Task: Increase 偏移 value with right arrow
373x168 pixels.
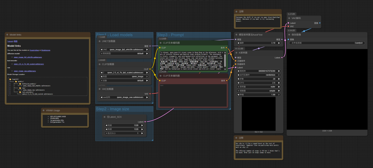Action: (279, 43)
